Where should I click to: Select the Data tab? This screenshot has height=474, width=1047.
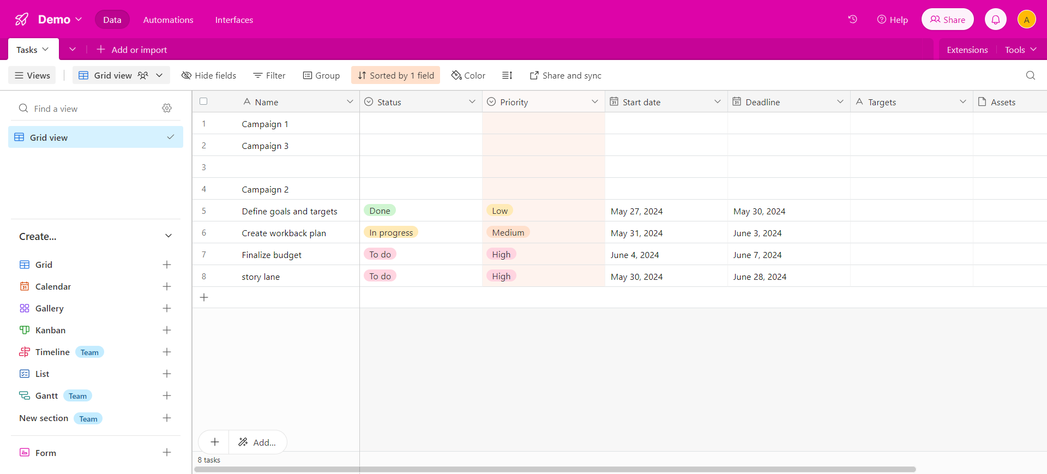coord(112,20)
